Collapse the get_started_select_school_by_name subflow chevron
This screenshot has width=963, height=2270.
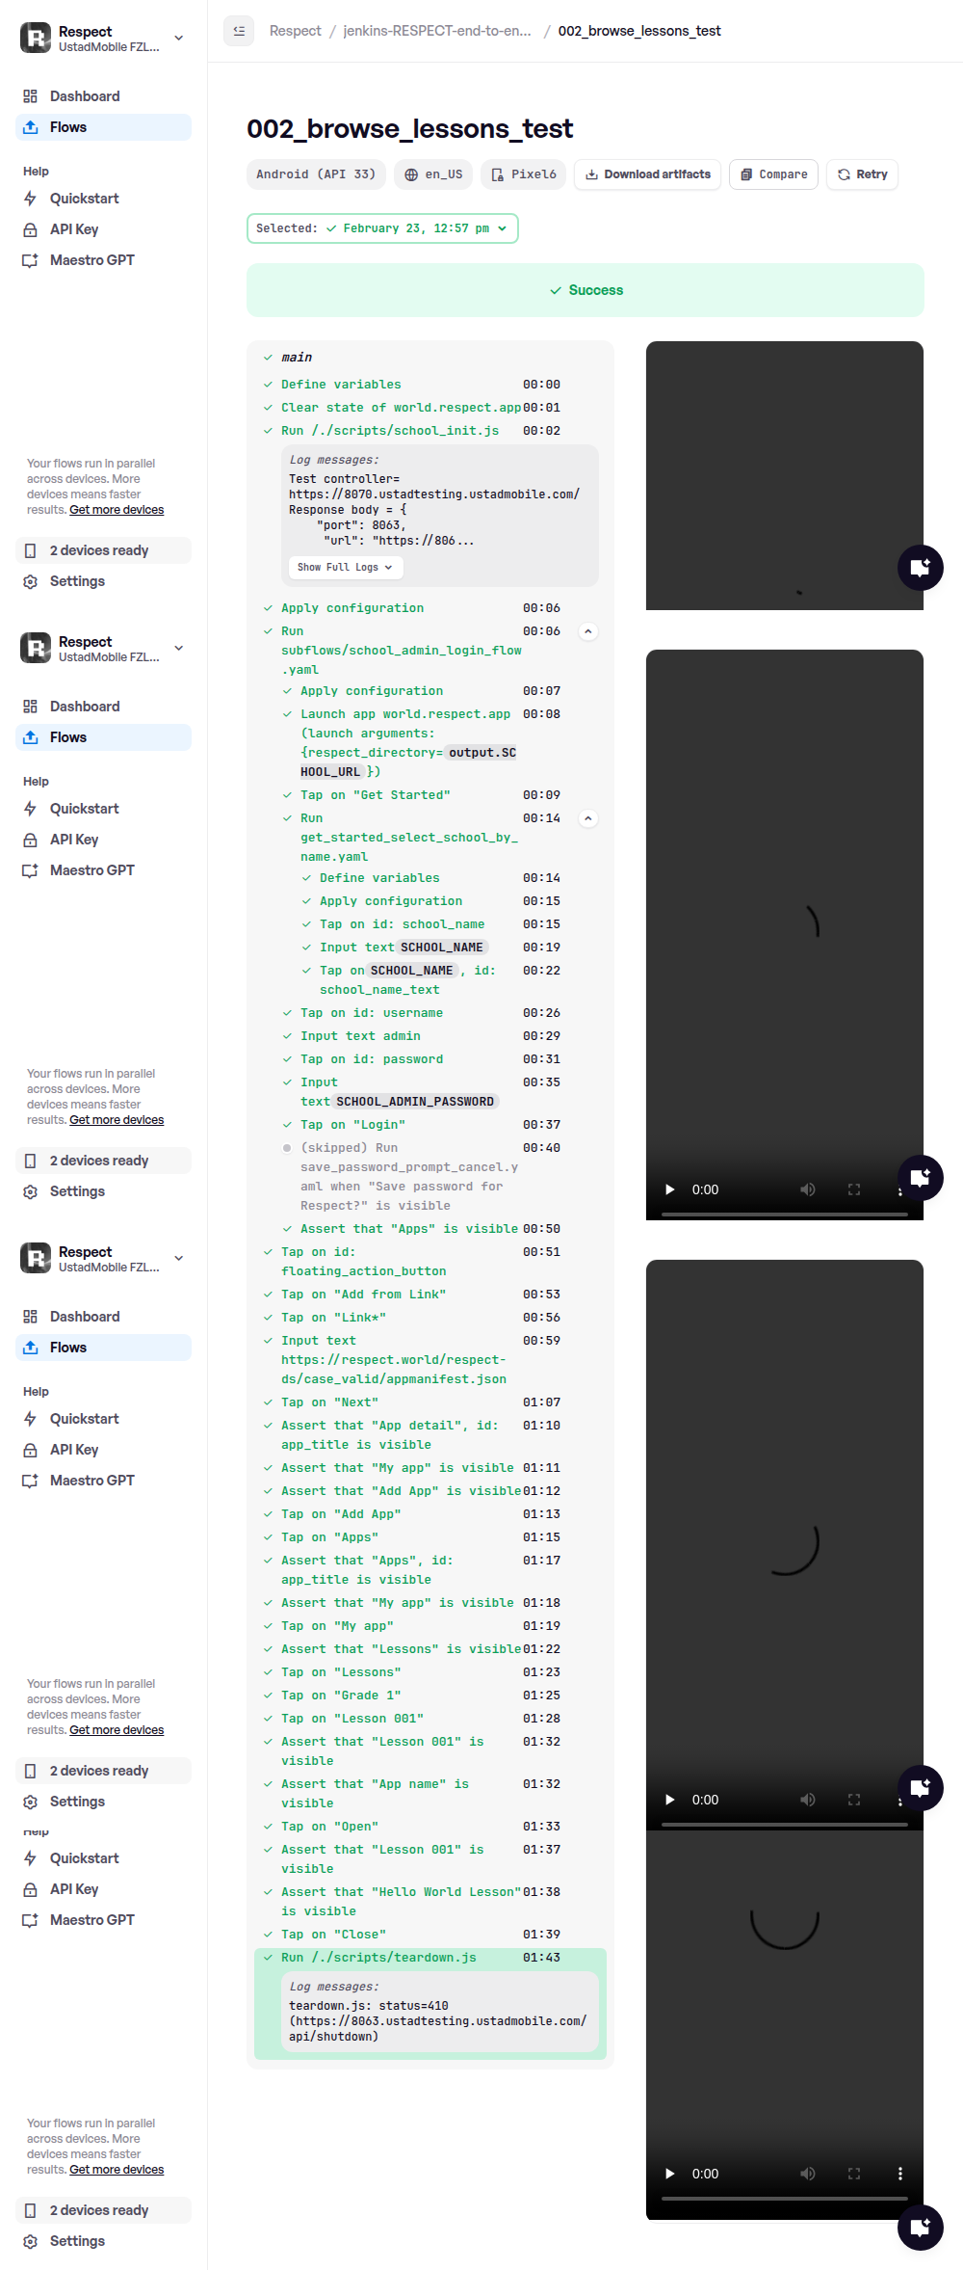pos(587,818)
